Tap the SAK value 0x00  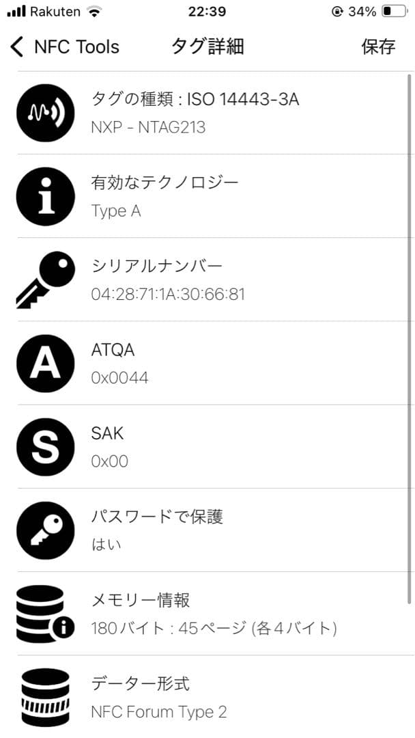tap(110, 461)
